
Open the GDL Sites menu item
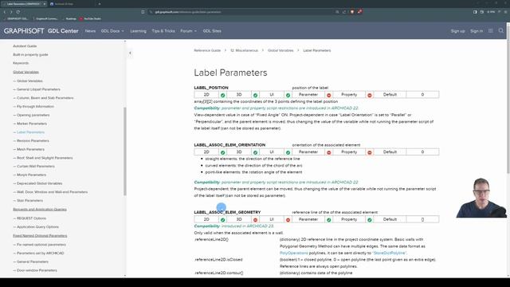[x=212, y=31]
